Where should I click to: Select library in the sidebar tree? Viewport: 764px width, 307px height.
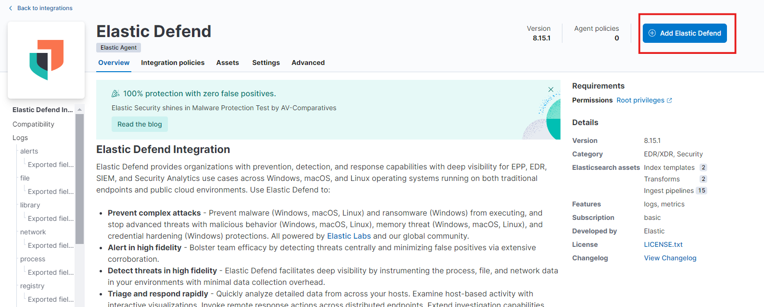30,205
